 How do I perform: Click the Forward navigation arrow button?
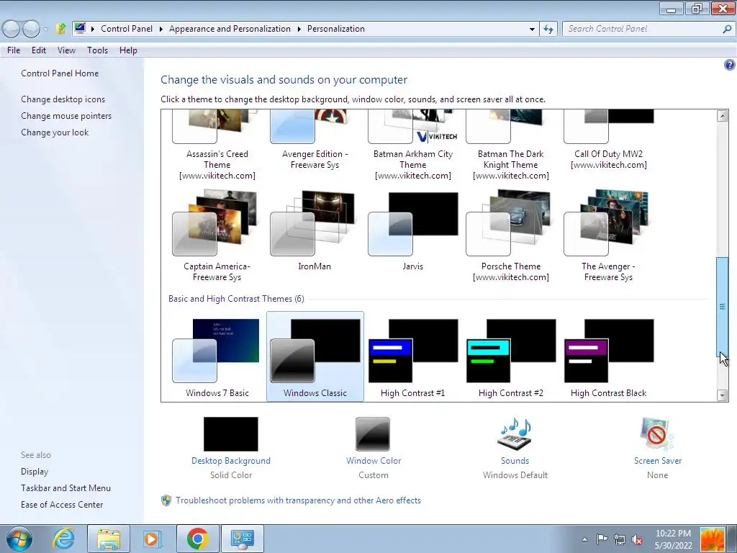[x=31, y=29]
